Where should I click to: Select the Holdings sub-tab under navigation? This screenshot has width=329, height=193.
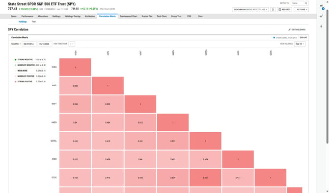coord(23,22)
